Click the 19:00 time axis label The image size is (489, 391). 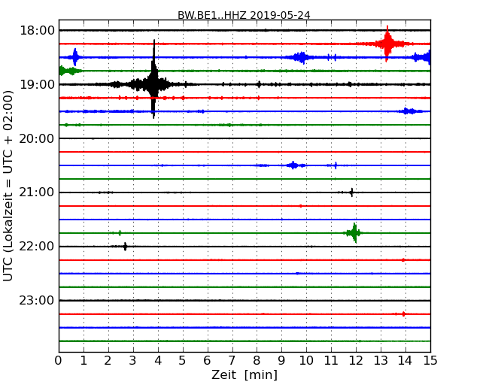tap(37, 84)
